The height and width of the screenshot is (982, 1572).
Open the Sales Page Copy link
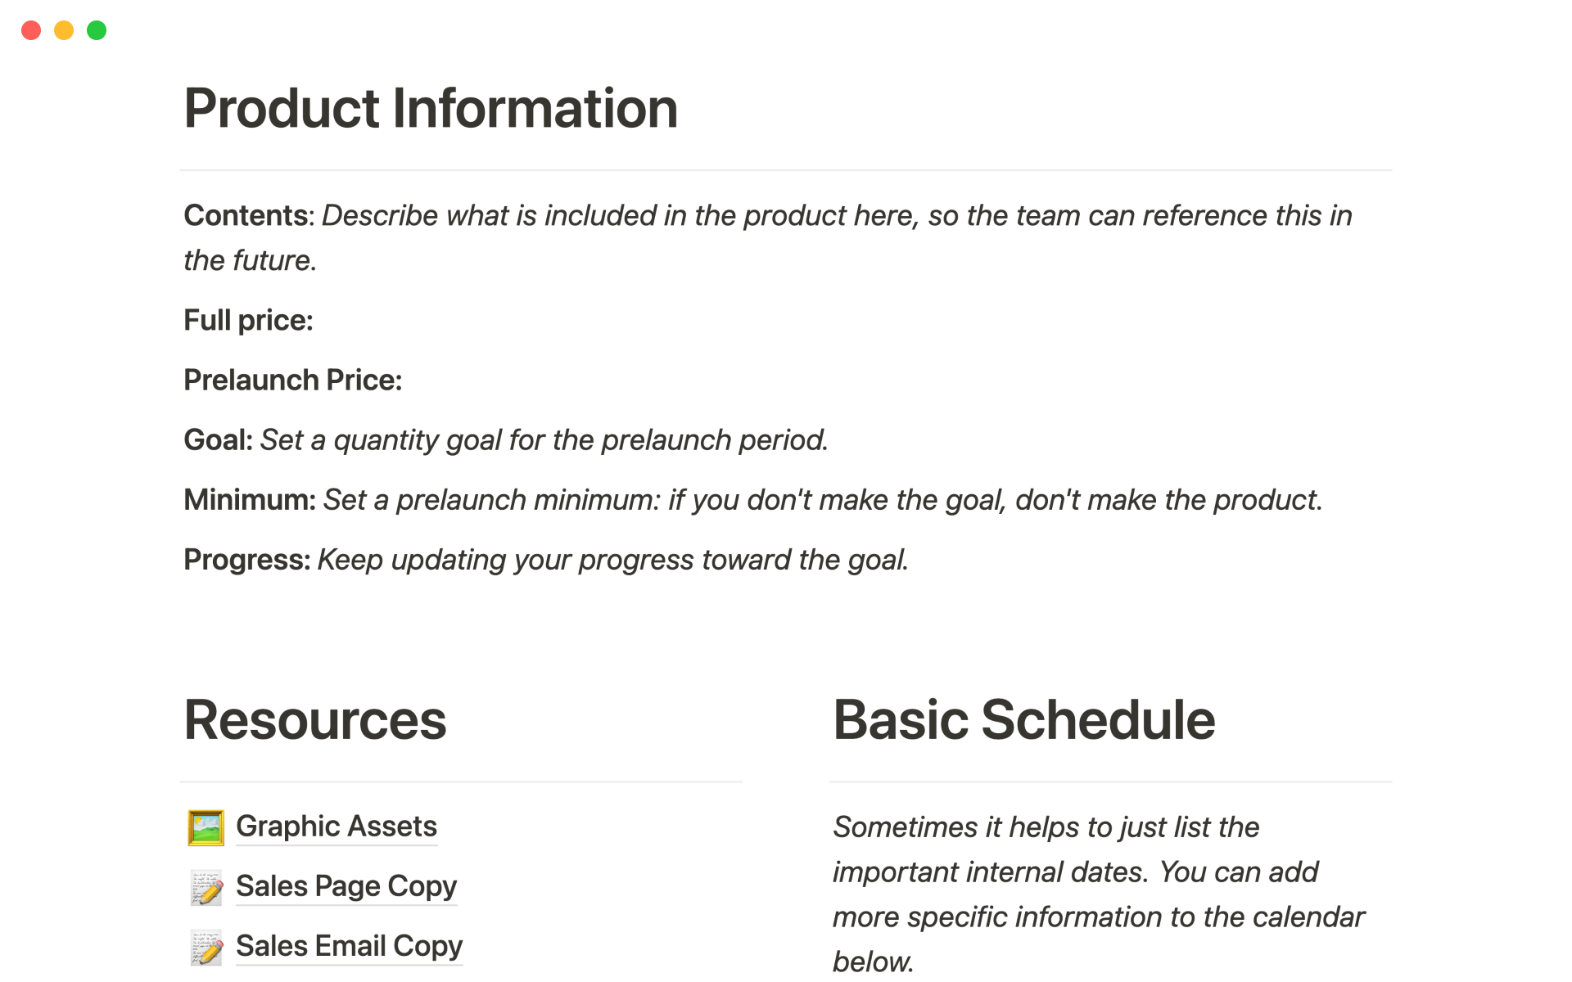(x=346, y=886)
